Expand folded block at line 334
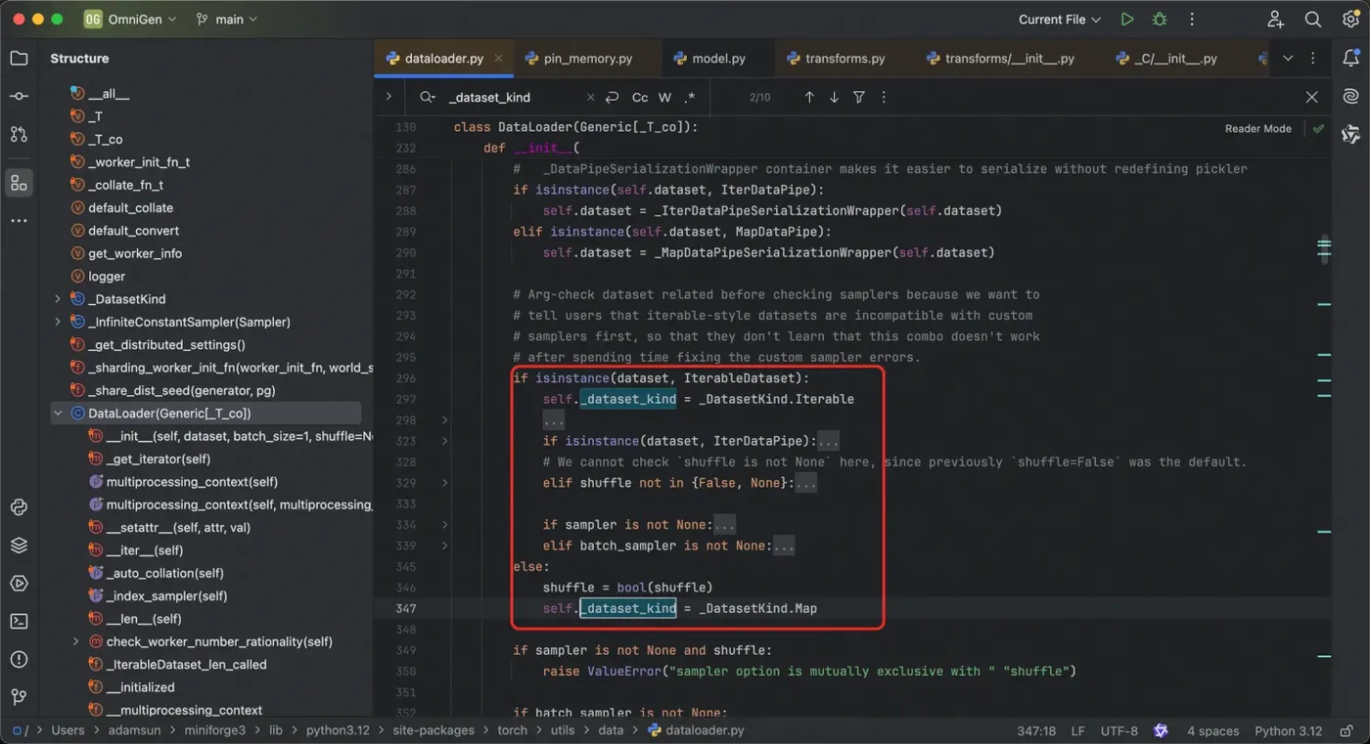Screen dimensions: 1370x744 tap(445, 525)
